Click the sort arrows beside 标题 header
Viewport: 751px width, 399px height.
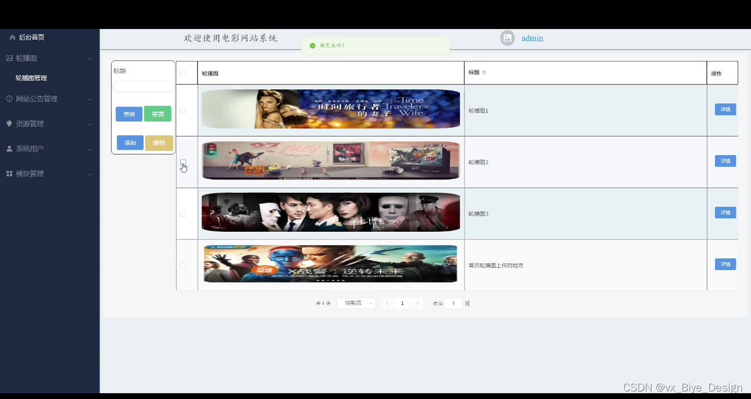[x=484, y=73]
